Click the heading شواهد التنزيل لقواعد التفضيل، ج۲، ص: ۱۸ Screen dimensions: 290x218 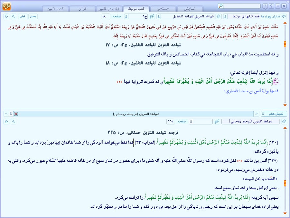(143, 63)
